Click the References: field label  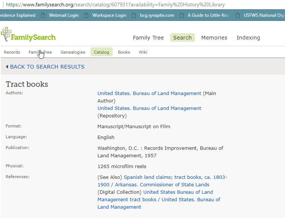click(x=18, y=177)
